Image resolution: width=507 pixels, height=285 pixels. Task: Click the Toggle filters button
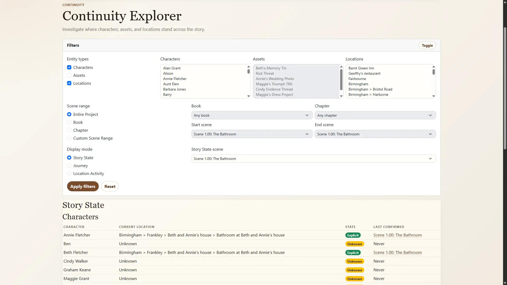(427, 45)
